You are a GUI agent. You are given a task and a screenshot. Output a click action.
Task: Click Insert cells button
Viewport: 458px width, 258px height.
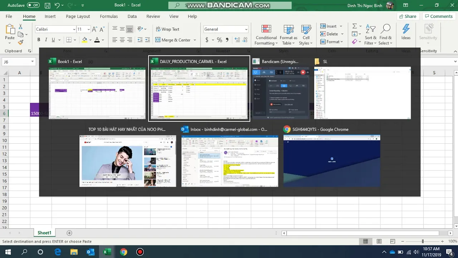pyautogui.click(x=328, y=26)
